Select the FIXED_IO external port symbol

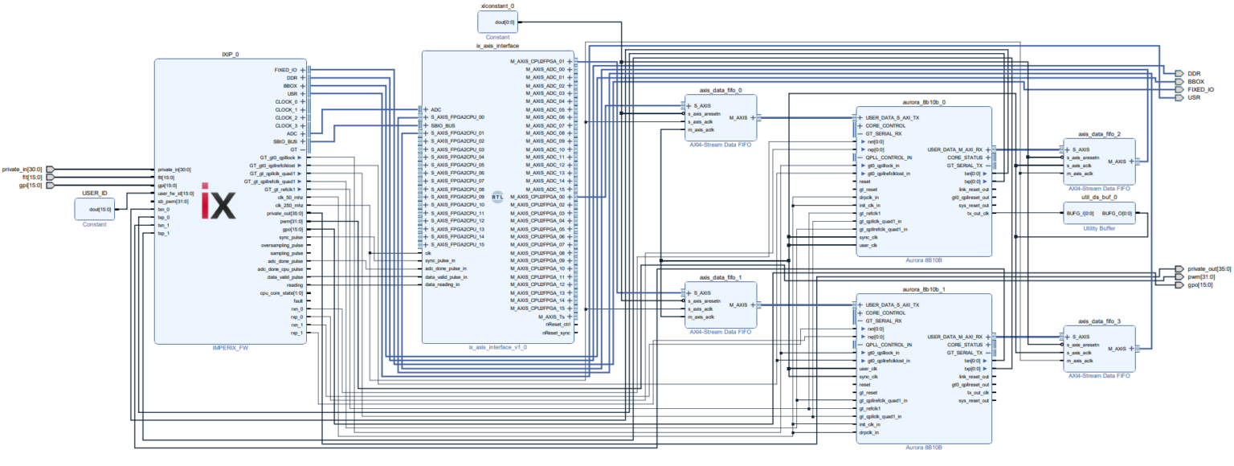tap(1179, 89)
